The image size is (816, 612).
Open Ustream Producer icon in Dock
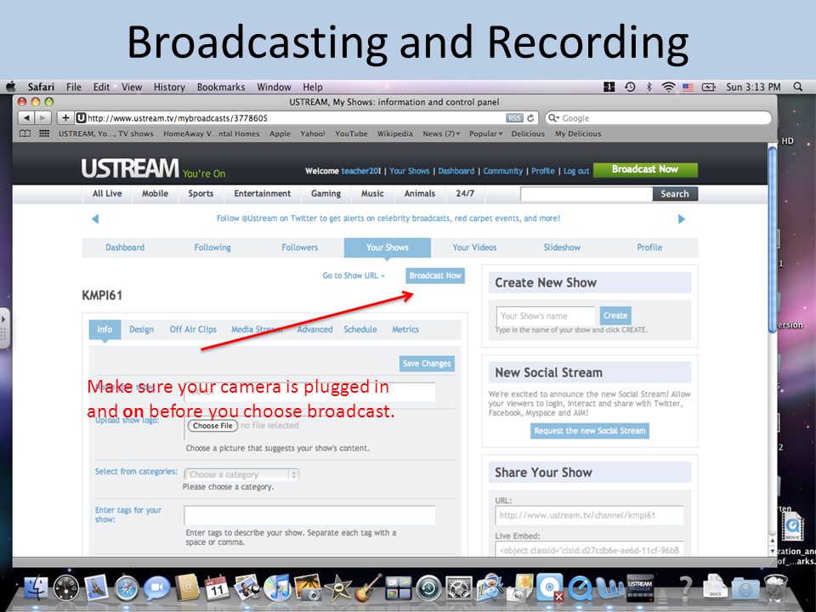coord(640,587)
